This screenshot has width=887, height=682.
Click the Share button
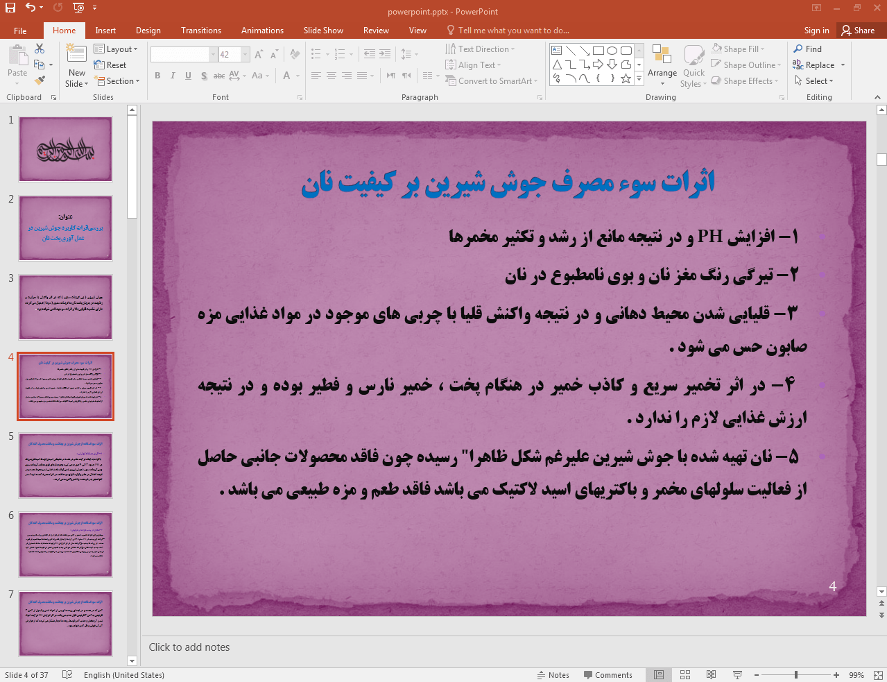858,31
